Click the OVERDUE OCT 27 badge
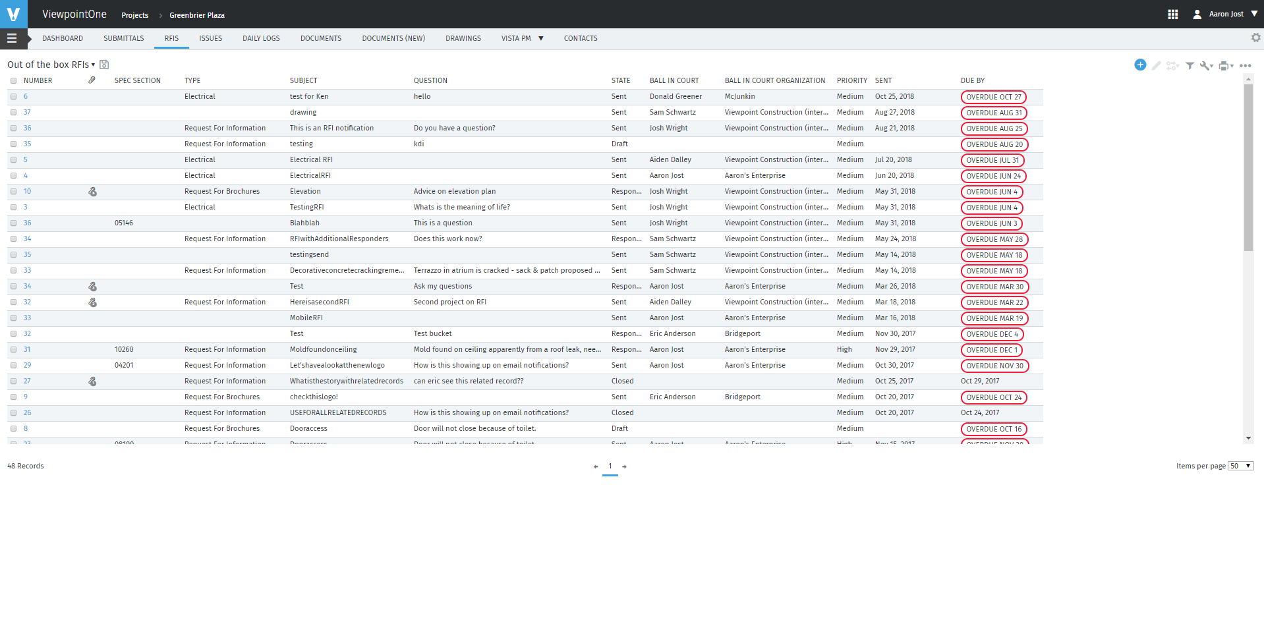The width and height of the screenshot is (1264, 618). point(994,97)
